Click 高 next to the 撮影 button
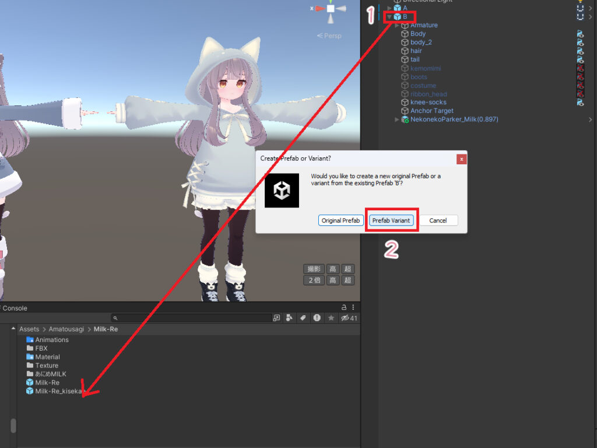 333,269
